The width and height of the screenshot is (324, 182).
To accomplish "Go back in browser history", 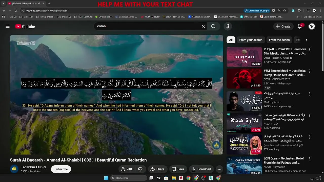I will point(4,11).
